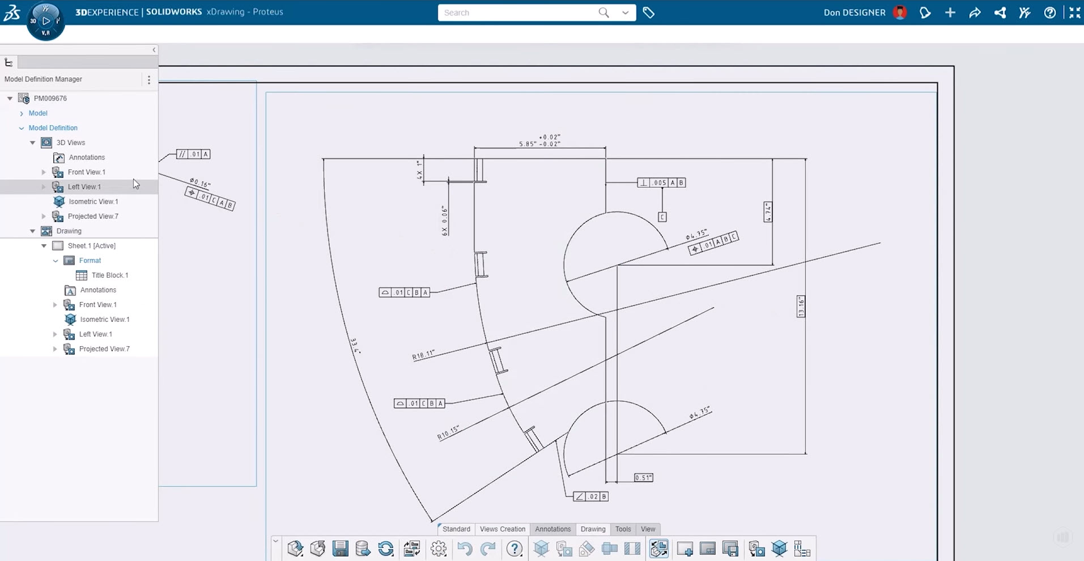Image resolution: width=1084 pixels, height=561 pixels.
Task: Click into the Search input field
Action: 516,12
